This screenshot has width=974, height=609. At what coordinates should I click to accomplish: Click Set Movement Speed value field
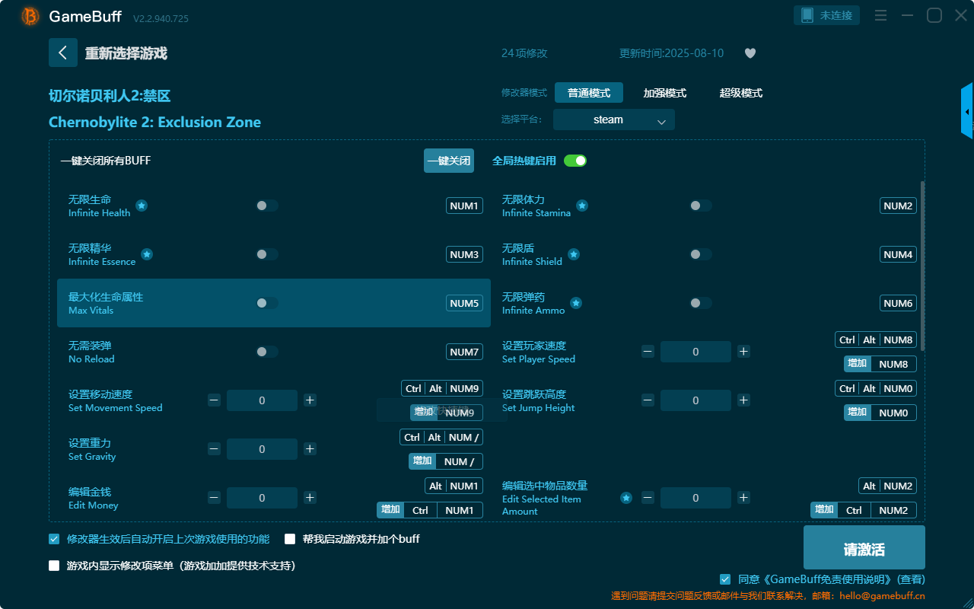click(262, 400)
